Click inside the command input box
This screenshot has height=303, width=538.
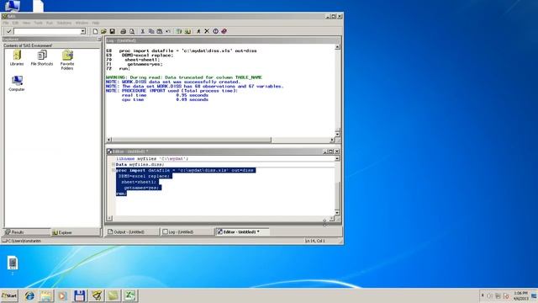47,31
